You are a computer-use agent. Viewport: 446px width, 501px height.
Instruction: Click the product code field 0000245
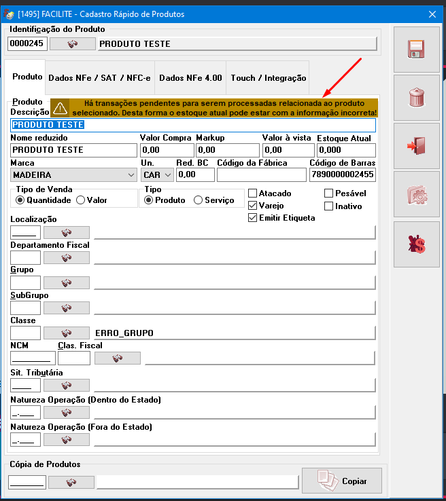point(27,43)
